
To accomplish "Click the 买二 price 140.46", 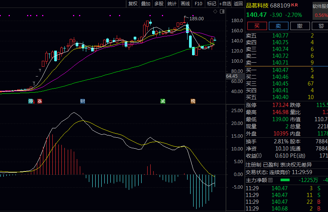I will tap(280, 77).
